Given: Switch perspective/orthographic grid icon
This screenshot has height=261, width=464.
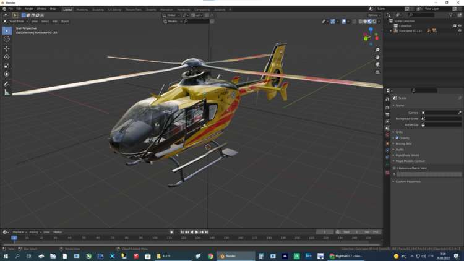Looking at the screenshot, I should [x=377, y=72].
